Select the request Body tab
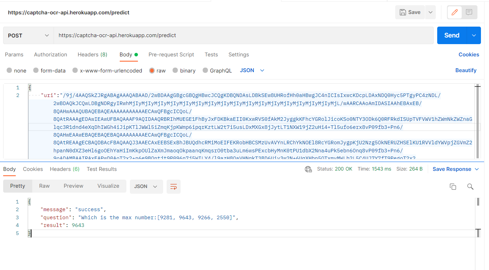489x270 pixels. point(128,55)
